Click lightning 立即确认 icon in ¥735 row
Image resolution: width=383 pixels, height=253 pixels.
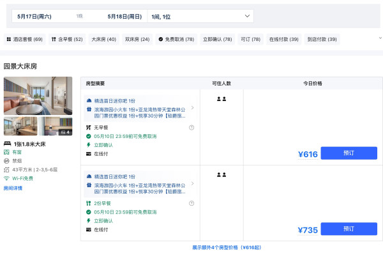pos(89,220)
